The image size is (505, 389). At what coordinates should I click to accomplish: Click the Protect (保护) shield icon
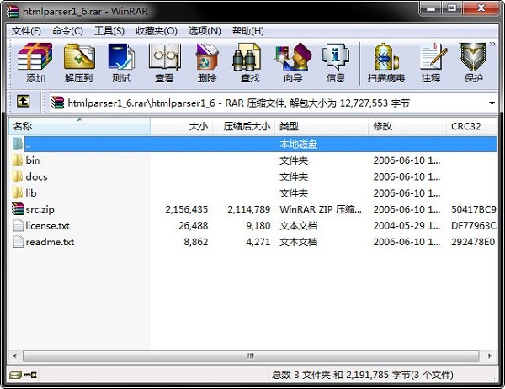tap(472, 56)
